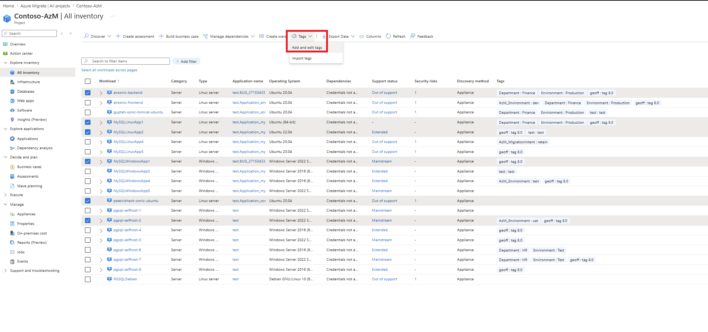Click Build business case button
This screenshot has height=332, width=708.
pos(178,36)
